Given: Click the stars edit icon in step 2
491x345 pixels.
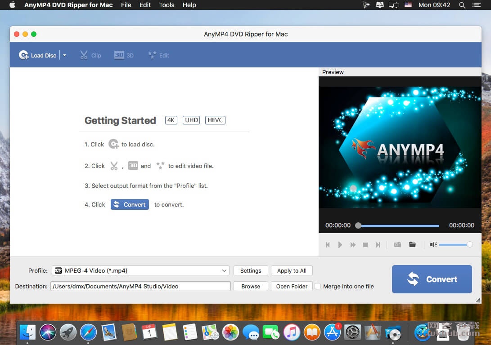Looking at the screenshot, I should click(x=160, y=165).
